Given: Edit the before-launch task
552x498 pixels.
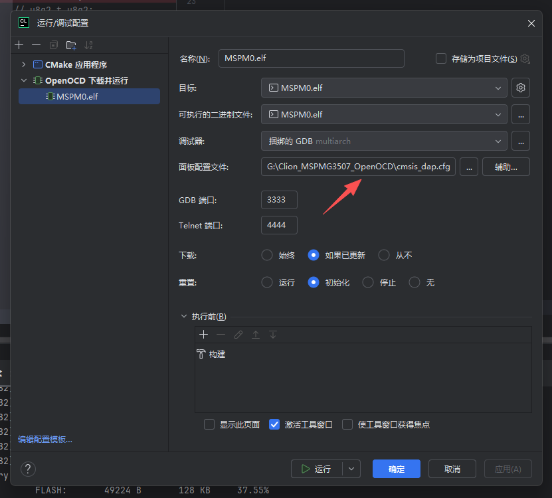Looking at the screenshot, I should point(238,335).
